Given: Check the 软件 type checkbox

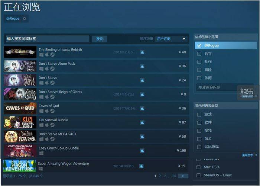Looking at the screenshot, I should tap(199, 122).
